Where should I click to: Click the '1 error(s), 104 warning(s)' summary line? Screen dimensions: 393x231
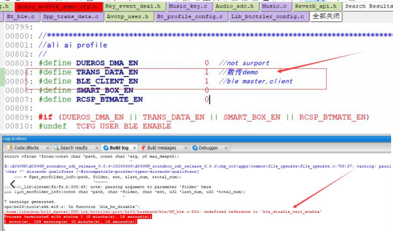tap(71, 222)
